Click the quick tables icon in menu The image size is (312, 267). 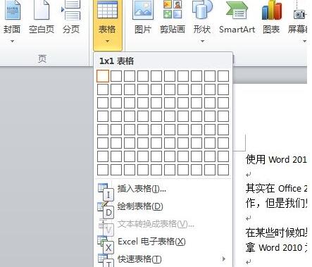click(x=103, y=259)
